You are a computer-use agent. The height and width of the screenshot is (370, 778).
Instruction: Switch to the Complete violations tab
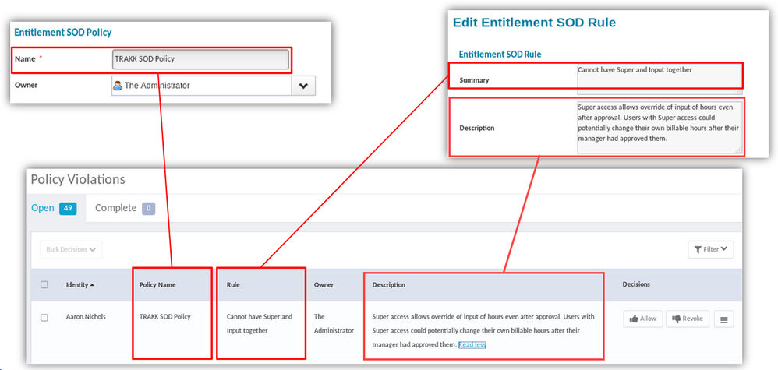(115, 208)
